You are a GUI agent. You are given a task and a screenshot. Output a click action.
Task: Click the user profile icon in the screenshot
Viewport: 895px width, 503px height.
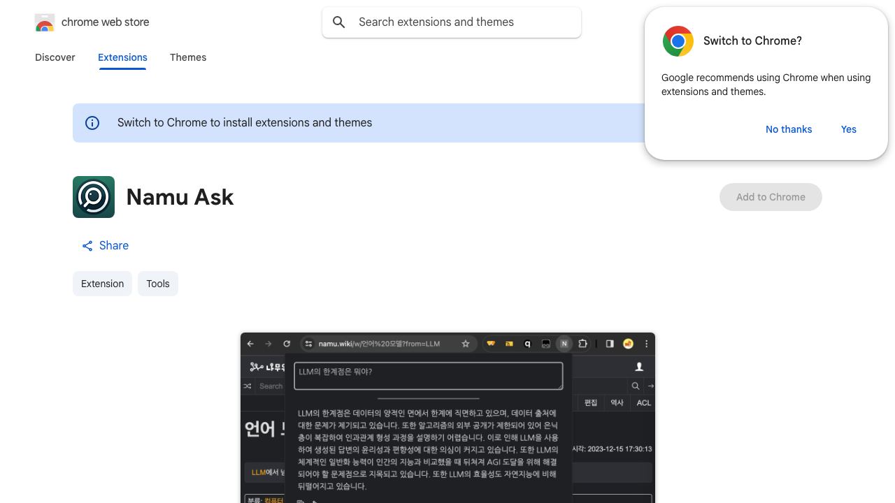639,367
